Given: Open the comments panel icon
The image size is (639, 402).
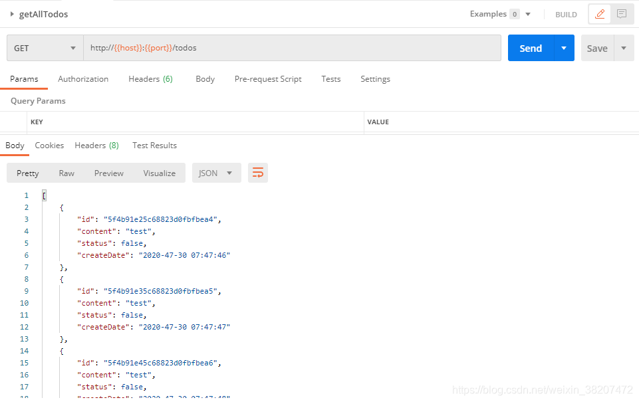Looking at the screenshot, I should [622, 13].
